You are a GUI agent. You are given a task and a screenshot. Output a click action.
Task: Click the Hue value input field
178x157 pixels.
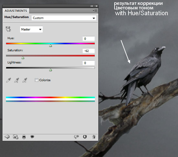coord(89,39)
